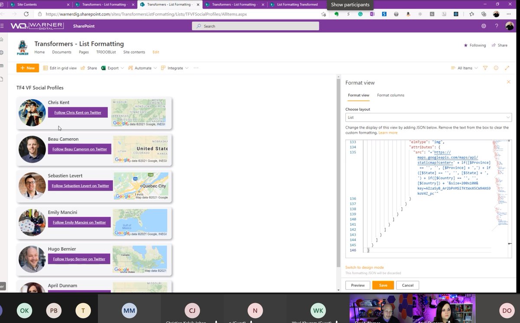520x323 pixels.
Task: Open the Home navigation link
Action: point(39,52)
